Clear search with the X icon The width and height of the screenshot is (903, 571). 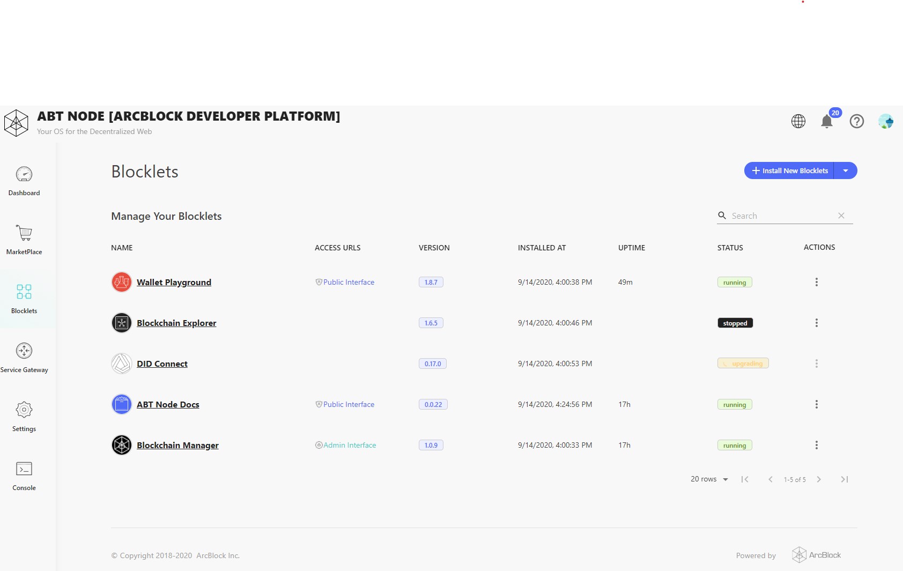click(x=841, y=216)
